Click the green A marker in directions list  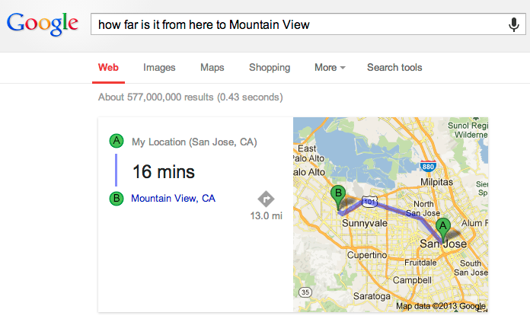pos(117,141)
